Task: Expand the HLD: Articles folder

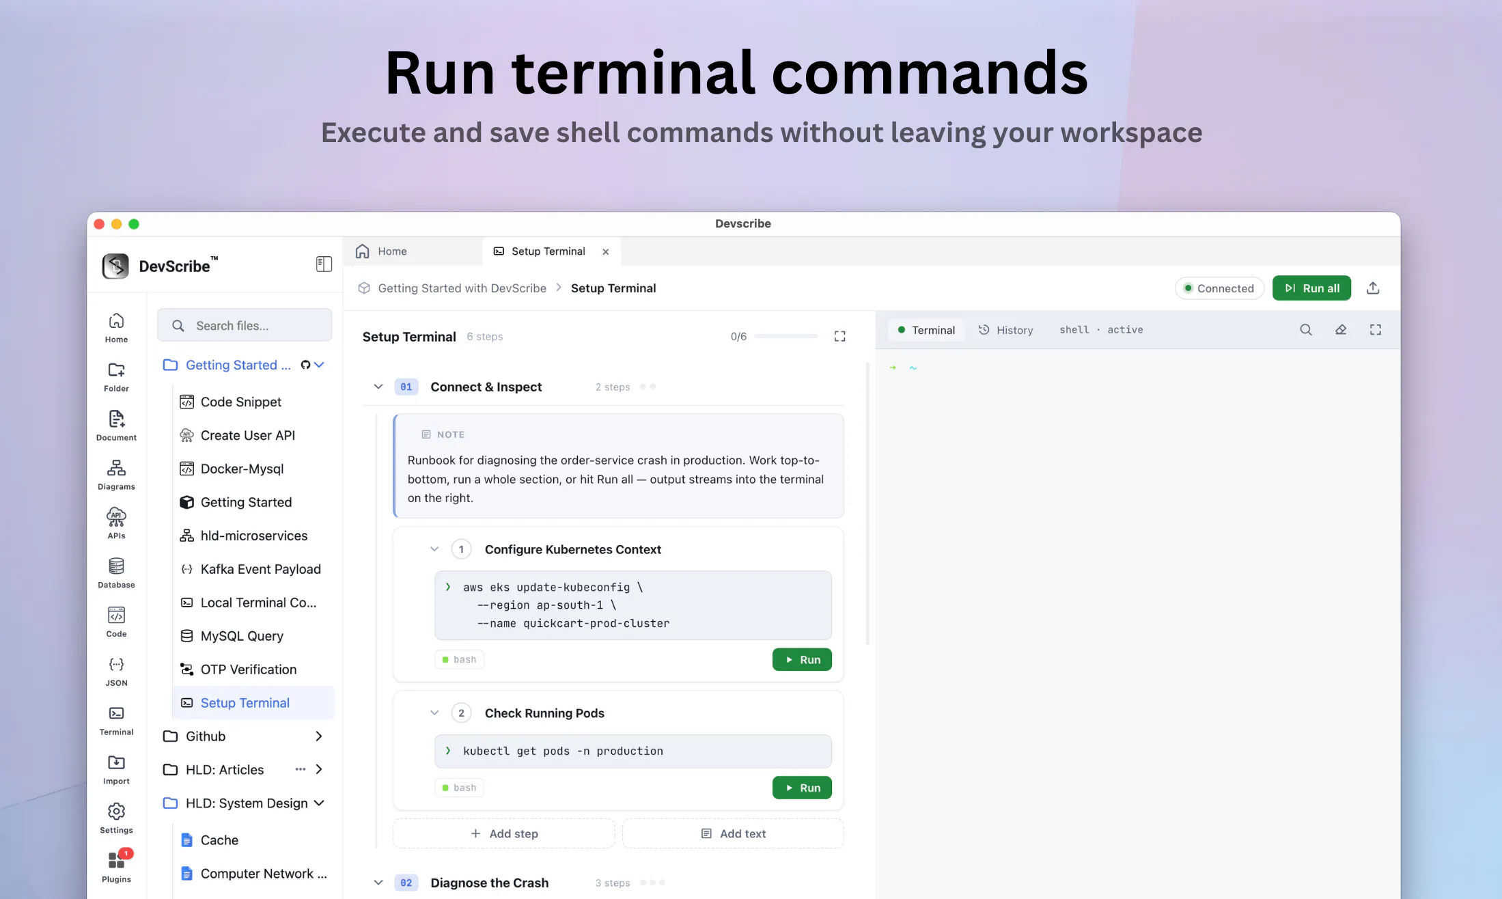Action: [319, 769]
